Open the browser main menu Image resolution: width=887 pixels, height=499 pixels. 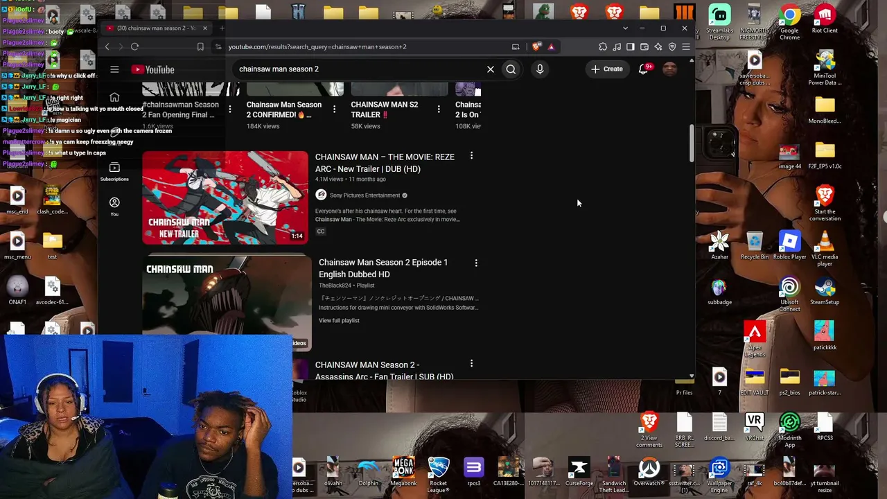click(686, 47)
